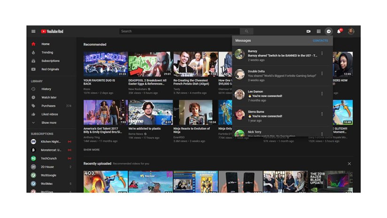Screen dimensions: 387x218
Task: Open the notifications bell
Action: (x=339, y=31)
